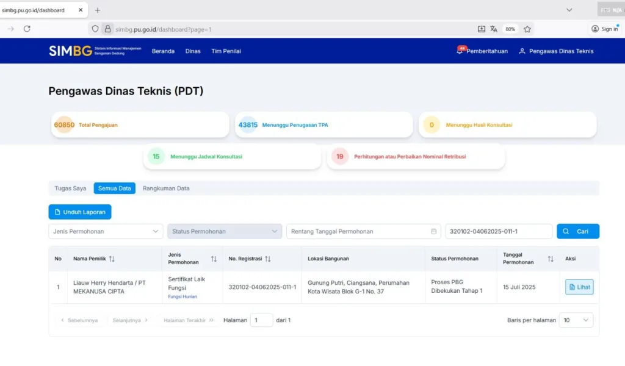Click the user icon beside Pengawas Dinas Teknis
The height and width of the screenshot is (366, 625).
click(x=522, y=51)
